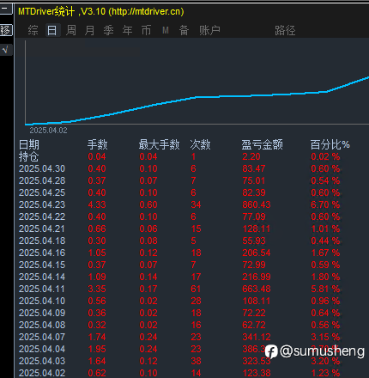
Task: Click profit value 663.48
Action: (257, 289)
